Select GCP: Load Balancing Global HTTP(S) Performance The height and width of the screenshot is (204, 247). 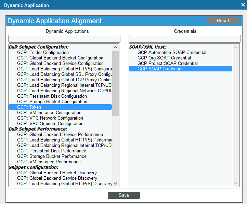[x=60, y=140]
